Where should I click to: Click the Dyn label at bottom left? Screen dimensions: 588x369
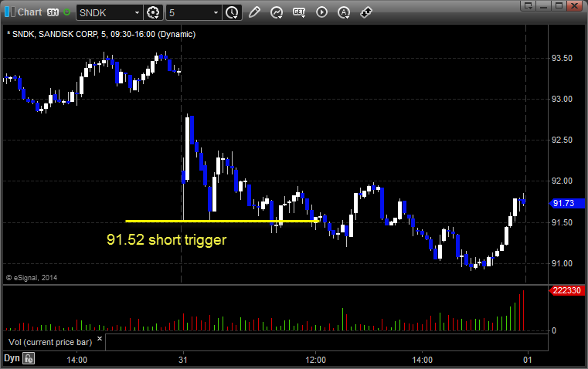[12, 358]
